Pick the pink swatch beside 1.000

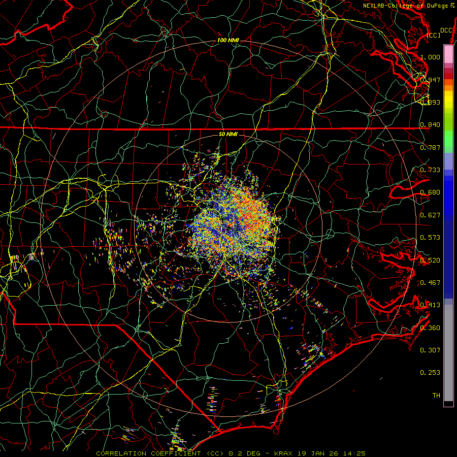coord(448,54)
